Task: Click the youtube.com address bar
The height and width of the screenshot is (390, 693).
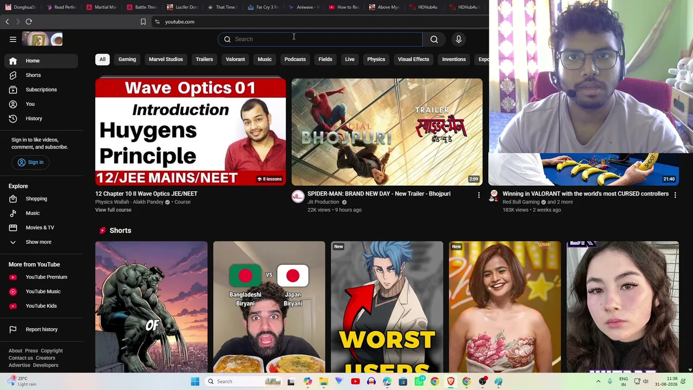Action: 319,22
